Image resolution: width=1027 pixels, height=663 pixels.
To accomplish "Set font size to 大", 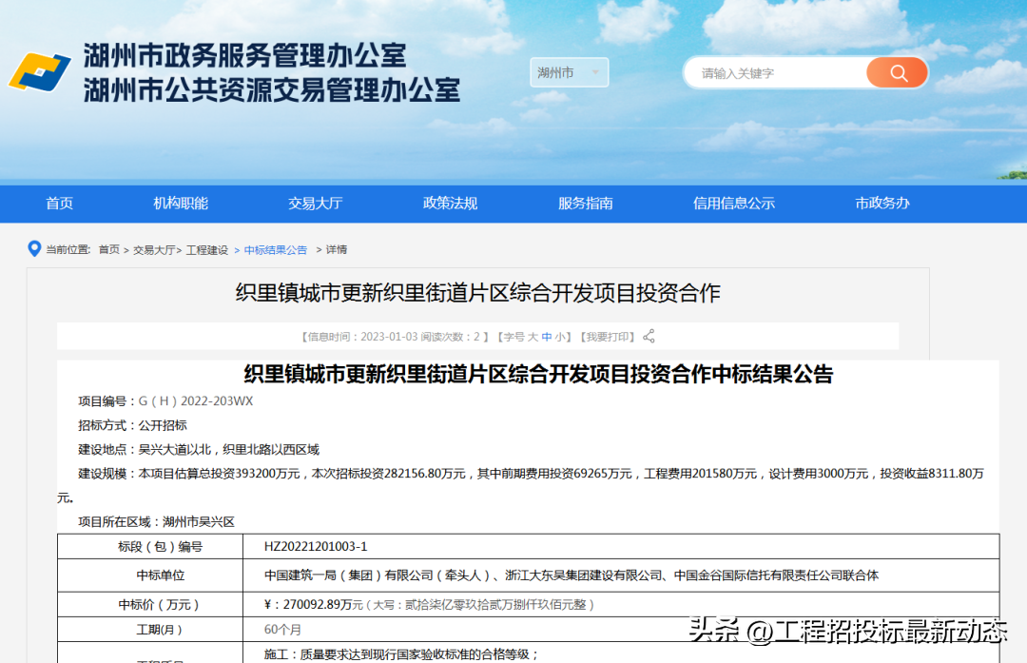I will click(533, 337).
